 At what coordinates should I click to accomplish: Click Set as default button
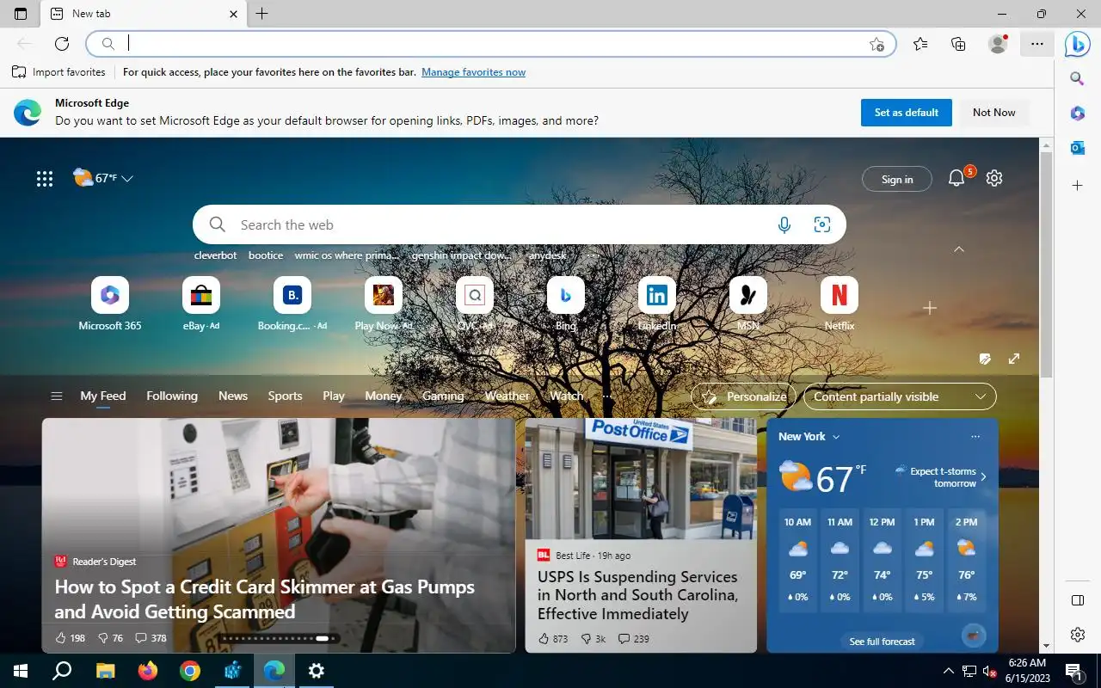pyautogui.click(x=907, y=113)
